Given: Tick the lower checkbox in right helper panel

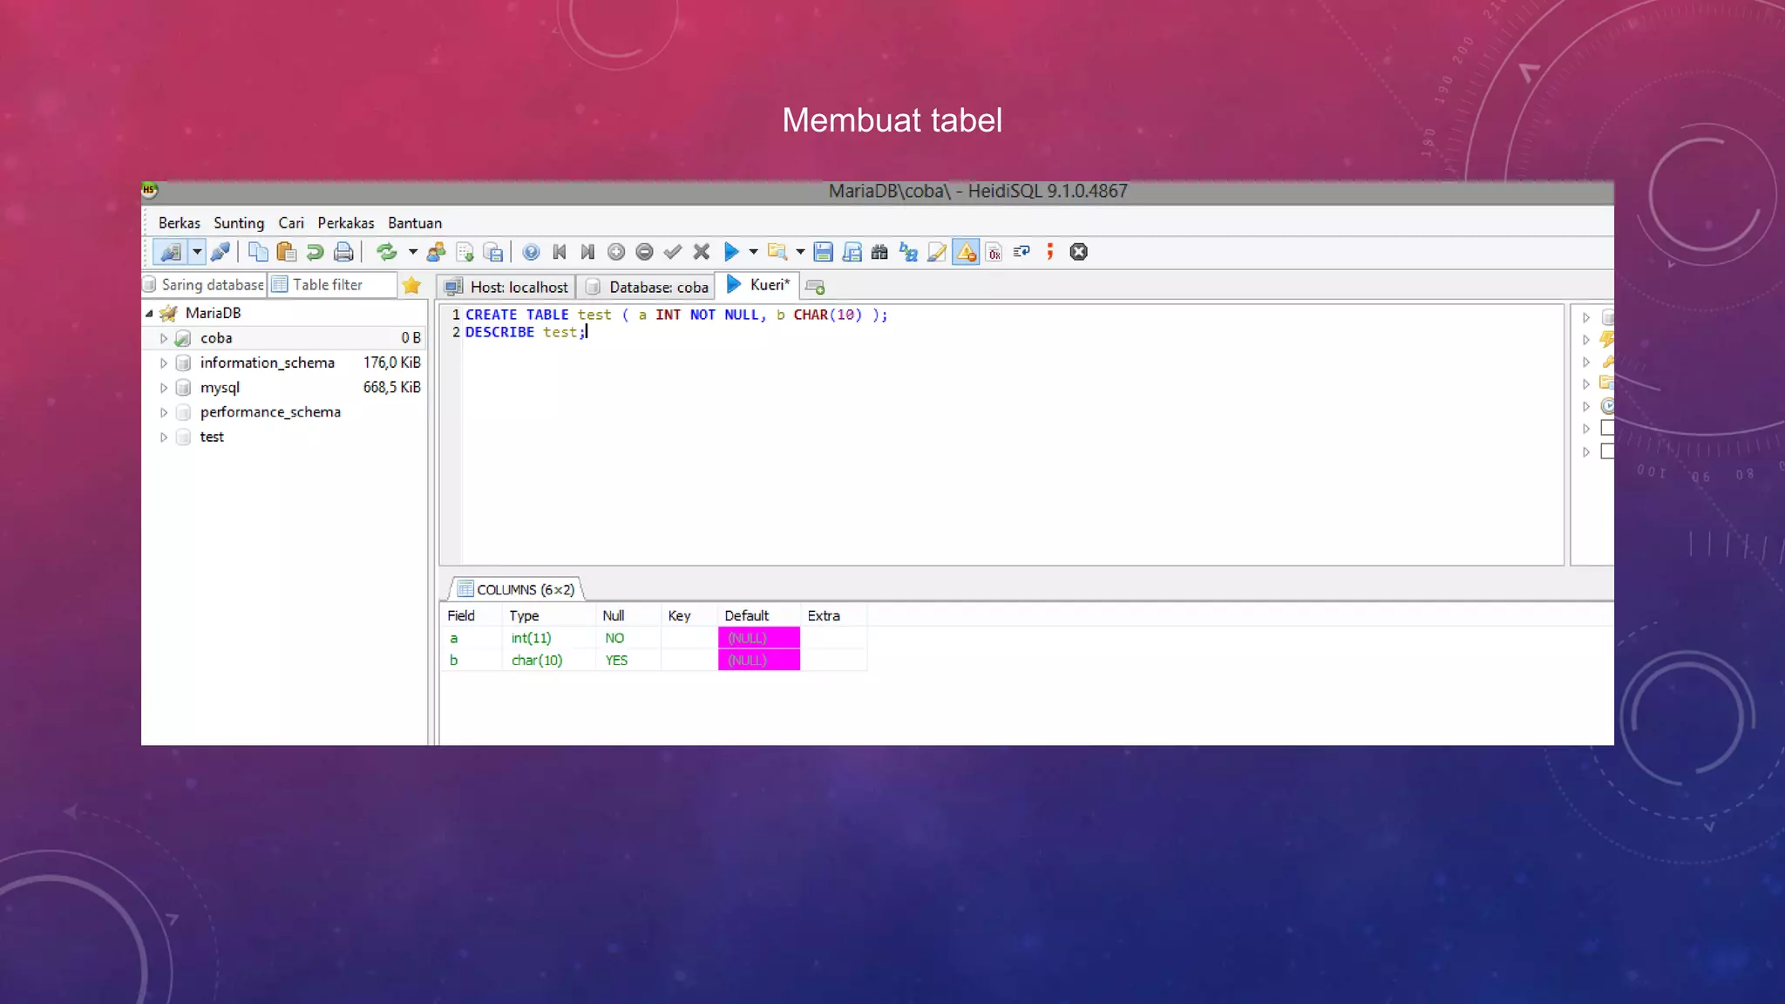Looking at the screenshot, I should point(1607,451).
